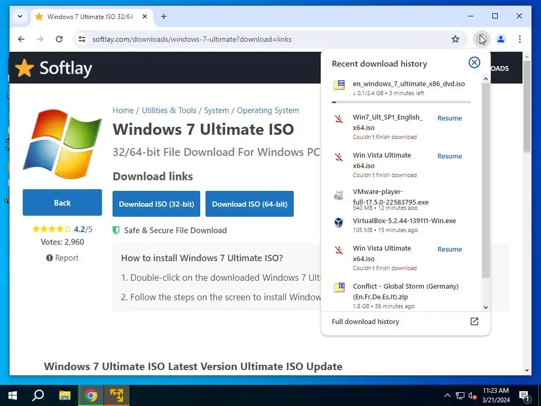Open VirtualBox-5.2.44-139111-Win.exe entry
541x406 pixels.
coord(402,225)
